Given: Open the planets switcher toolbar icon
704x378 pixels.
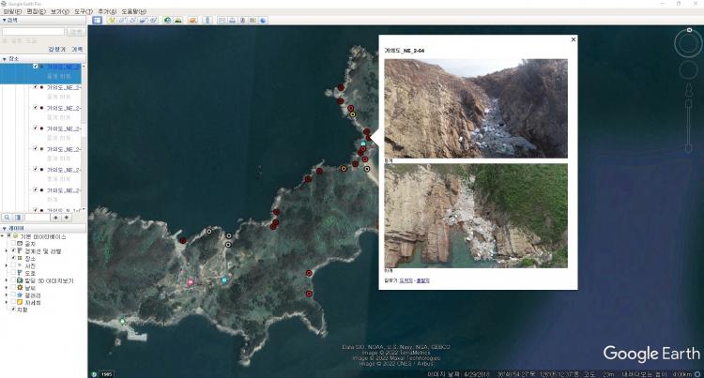Looking at the screenshot, I should [192, 21].
